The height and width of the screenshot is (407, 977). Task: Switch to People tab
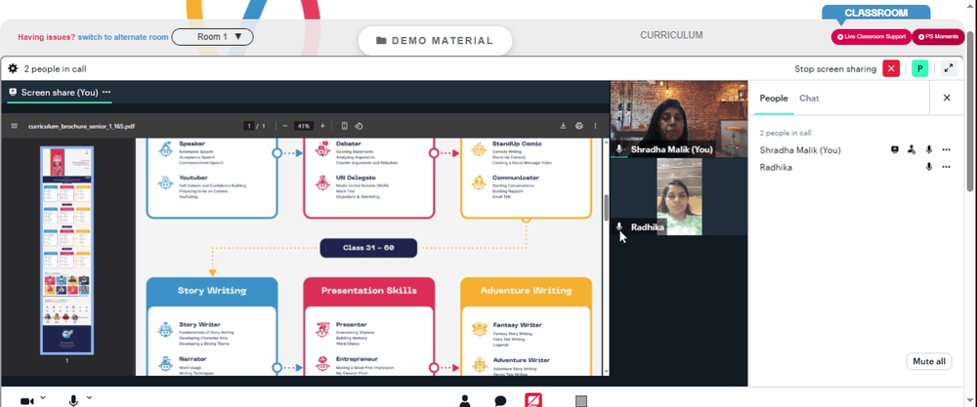pos(773,99)
